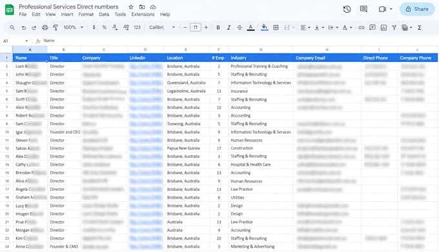Image resolution: width=439 pixels, height=252 pixels.
Task: Select column A header
Action: 30,50
